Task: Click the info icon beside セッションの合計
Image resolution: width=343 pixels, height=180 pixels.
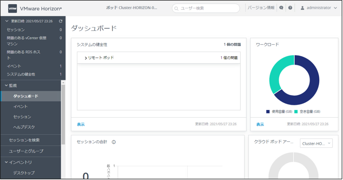Action: coord(114,142)
